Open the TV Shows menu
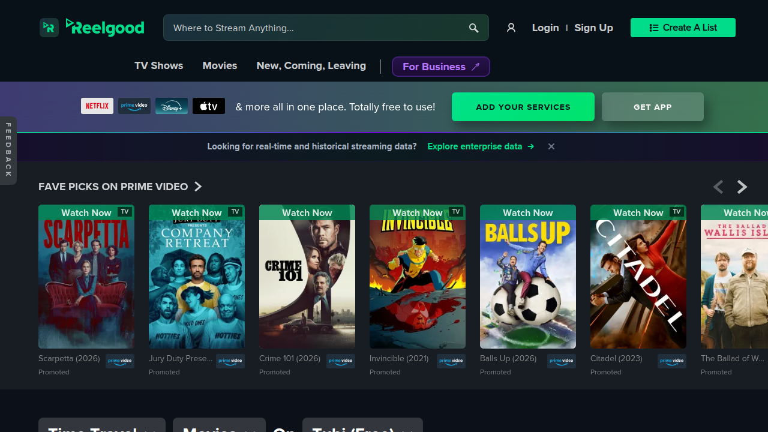 [158, 65]
